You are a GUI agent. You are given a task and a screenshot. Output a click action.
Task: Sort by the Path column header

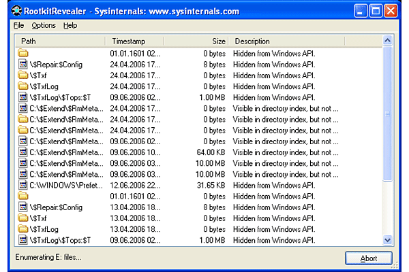click(x=60, y=41)
